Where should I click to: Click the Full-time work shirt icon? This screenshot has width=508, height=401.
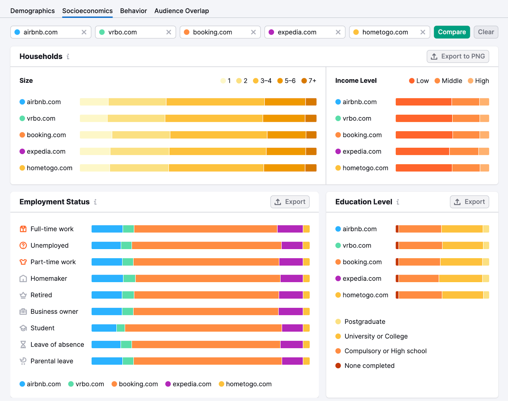(23, 229)
